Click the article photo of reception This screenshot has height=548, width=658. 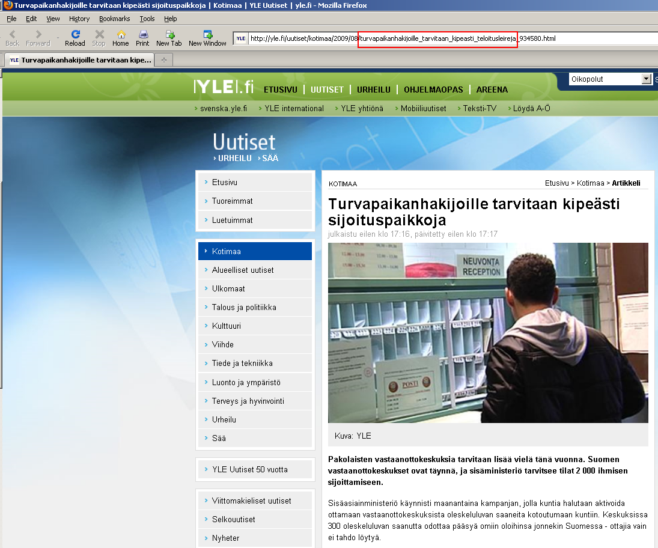click(488, 332)
